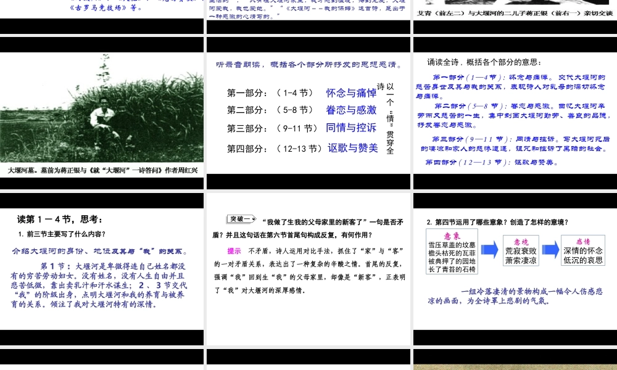Click the heading 听录音朗读，概括各个部分
This screenshot has height=370, width=617.
click(309, 65)
